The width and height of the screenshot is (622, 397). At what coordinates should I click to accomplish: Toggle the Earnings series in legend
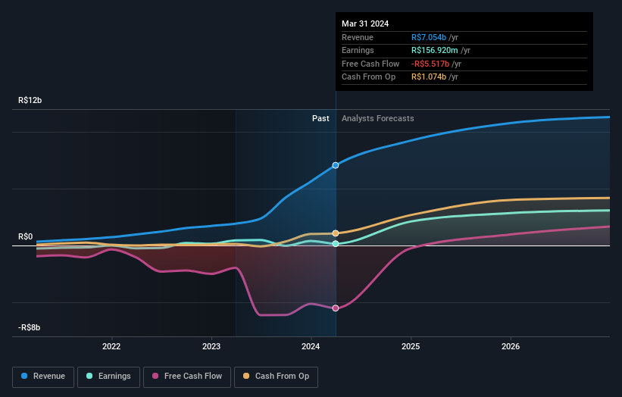tap(108, 376)
